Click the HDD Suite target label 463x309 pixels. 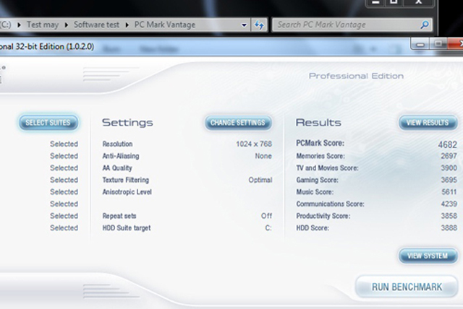(x=127, y=228)
